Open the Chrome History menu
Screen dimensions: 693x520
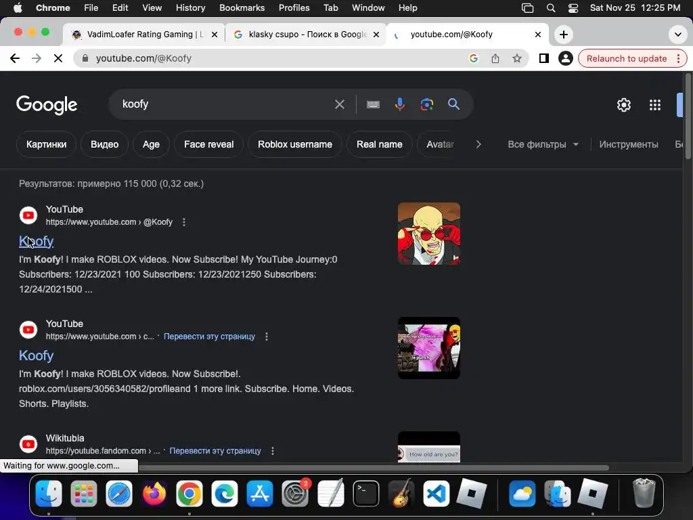pyautogui.click(x=190, y=8)
